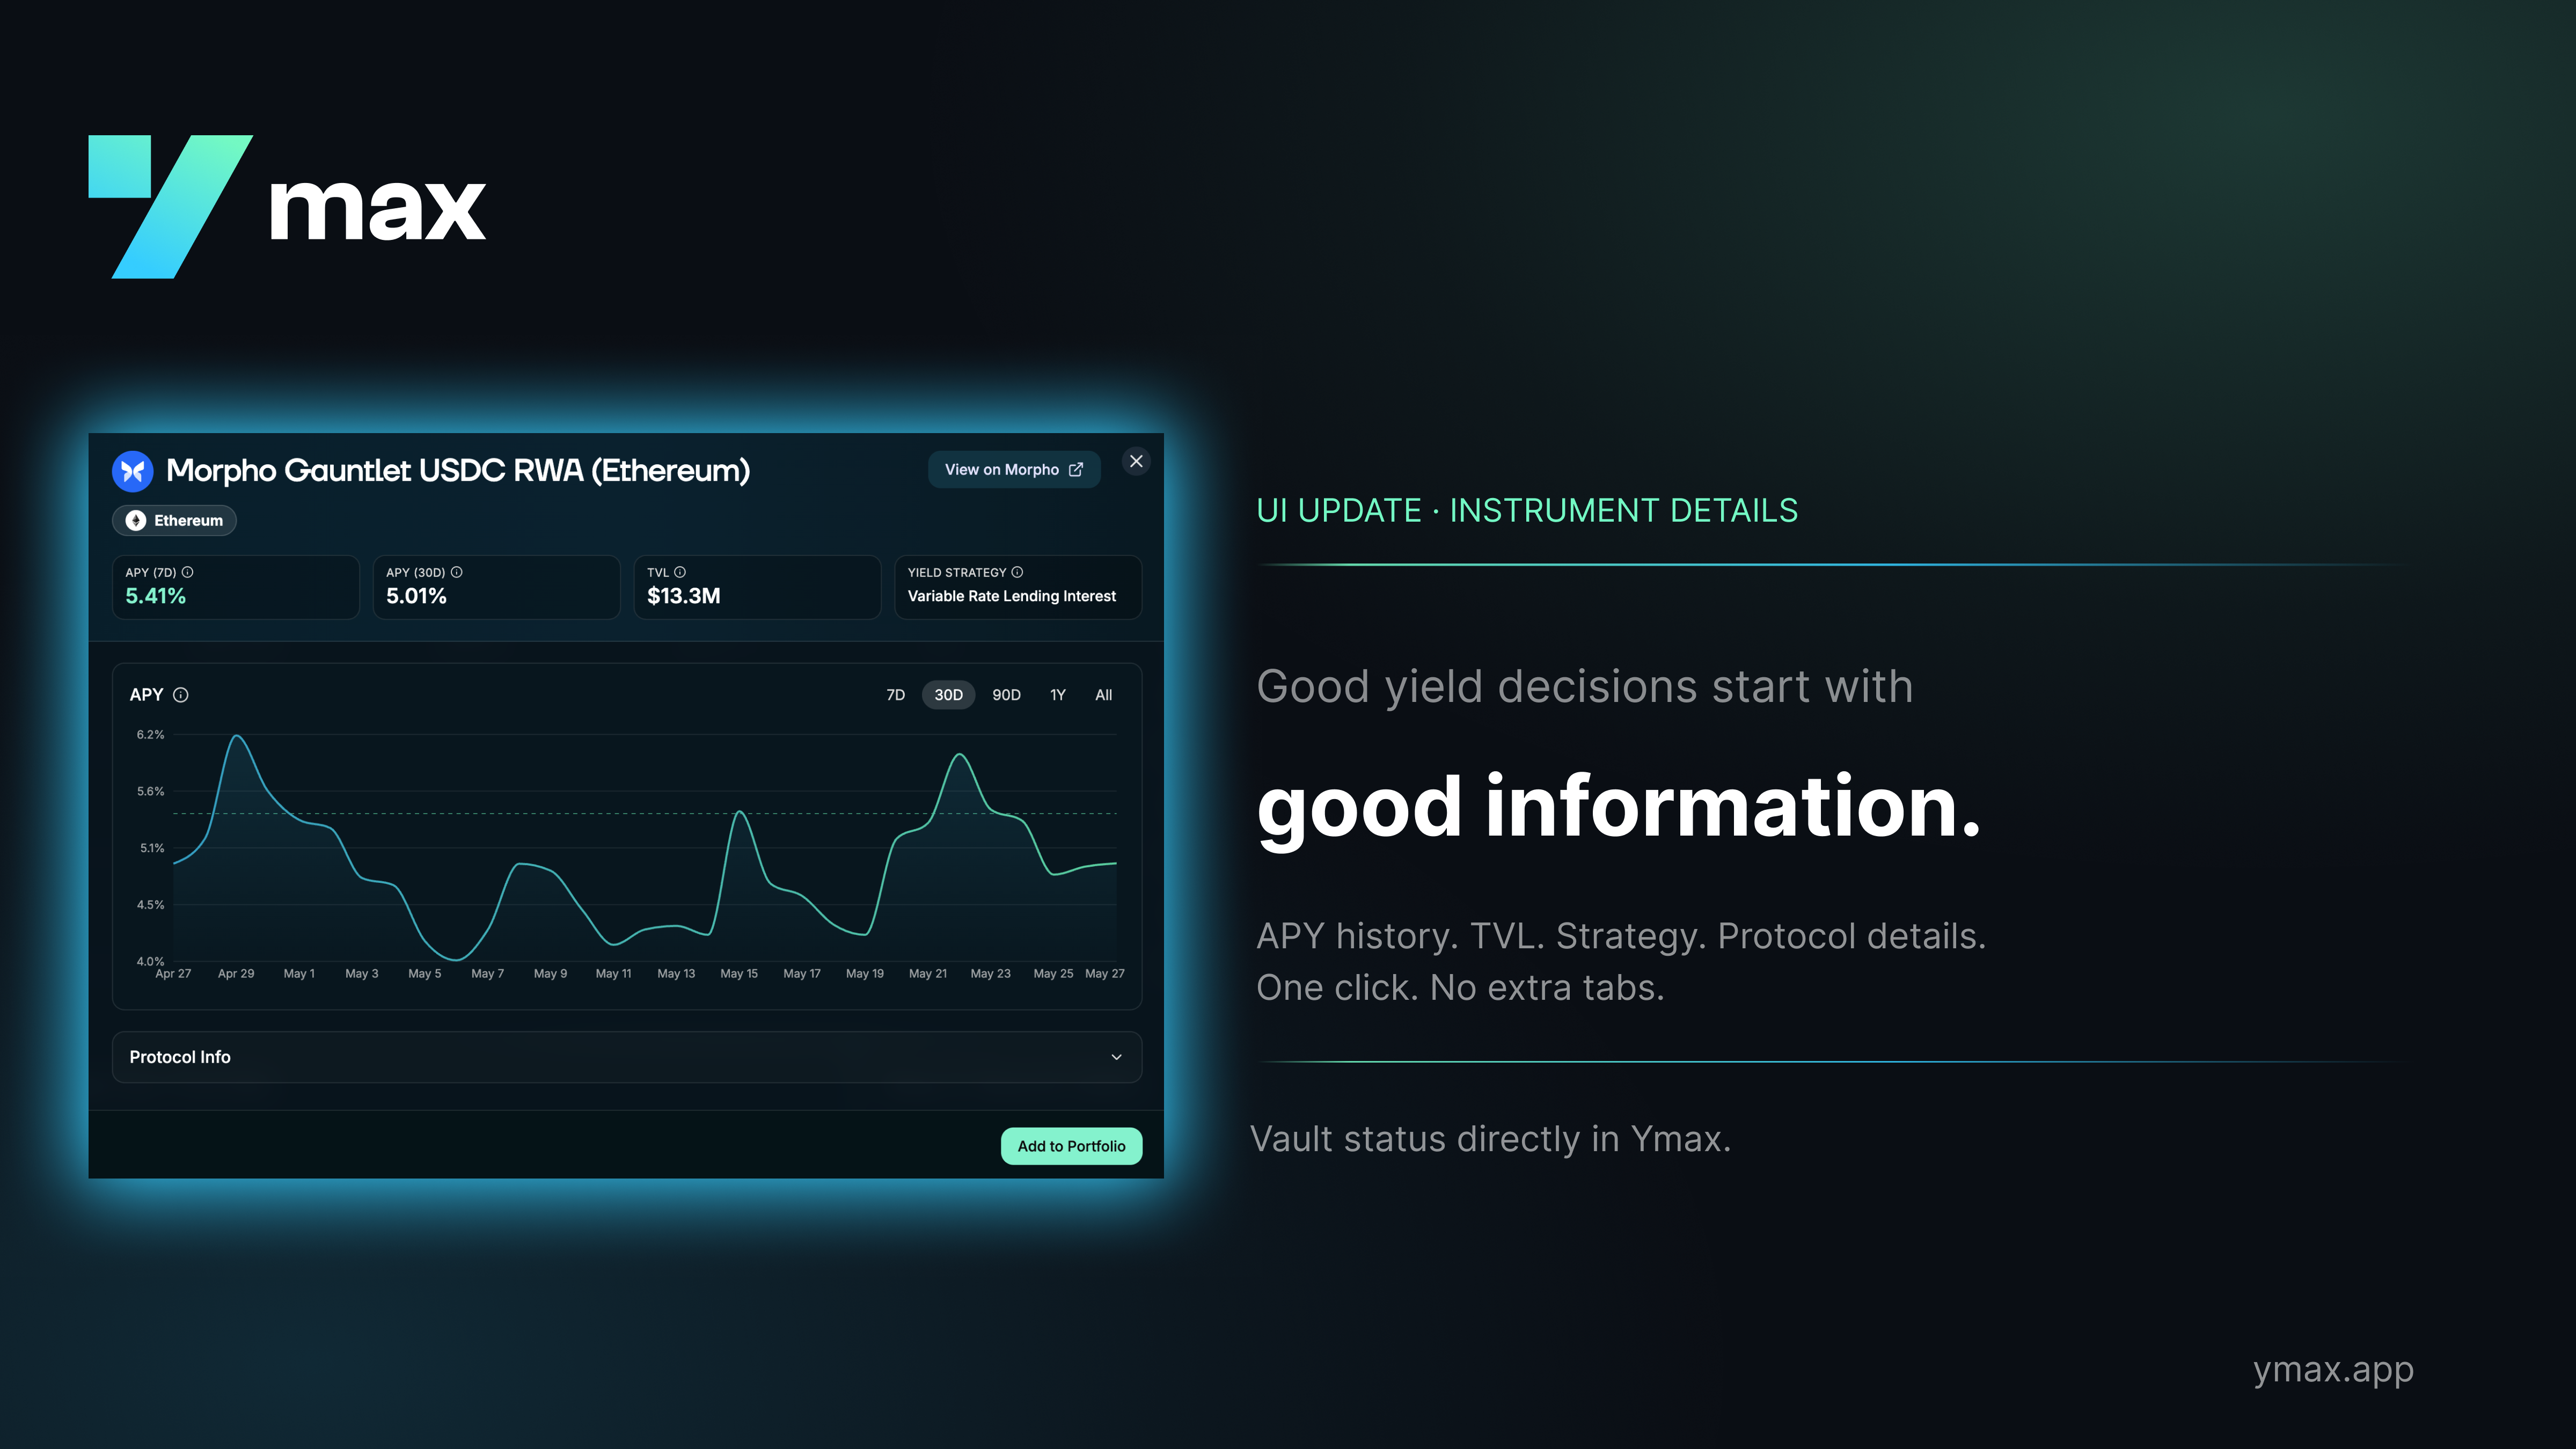Select the 30D chart range

948,695
